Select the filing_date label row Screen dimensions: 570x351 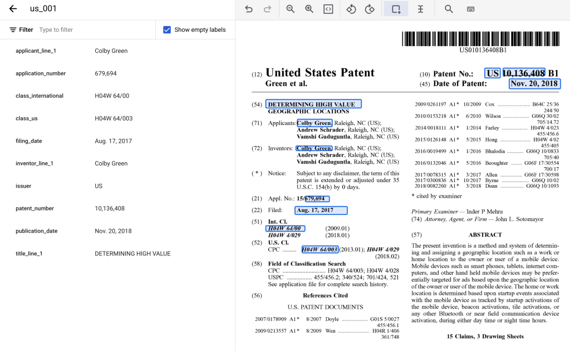[117, 141]
